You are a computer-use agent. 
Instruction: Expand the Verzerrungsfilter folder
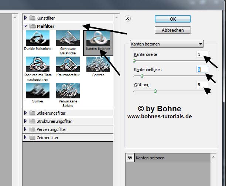pos(25,129)
